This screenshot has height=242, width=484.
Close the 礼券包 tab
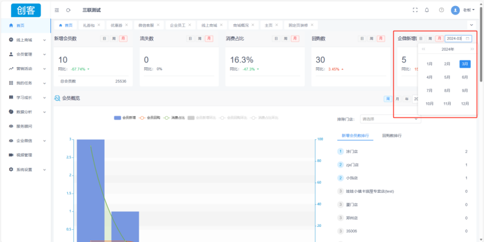[99, 25]
